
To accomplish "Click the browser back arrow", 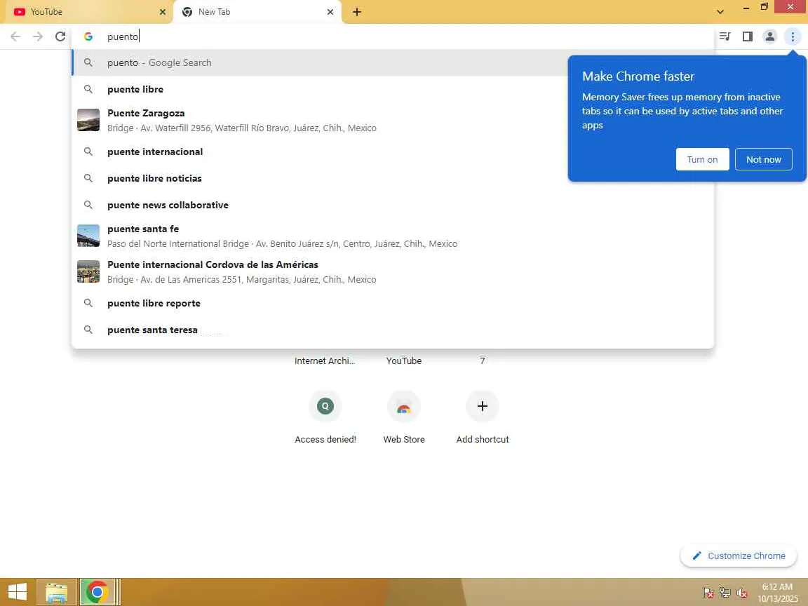I will (15, 36).
